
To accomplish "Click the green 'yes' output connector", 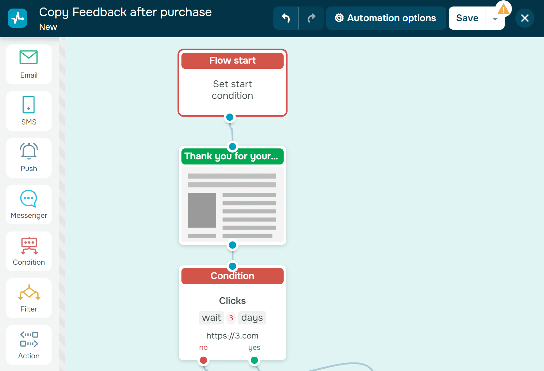I will (254, 360).
